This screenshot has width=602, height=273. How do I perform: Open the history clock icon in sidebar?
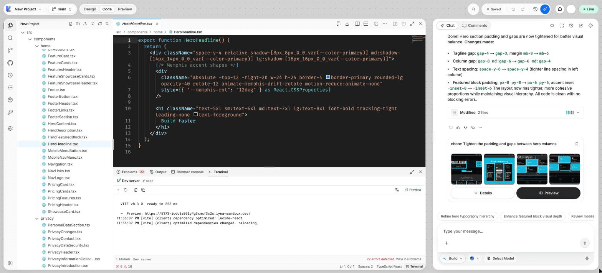point(10,75)
